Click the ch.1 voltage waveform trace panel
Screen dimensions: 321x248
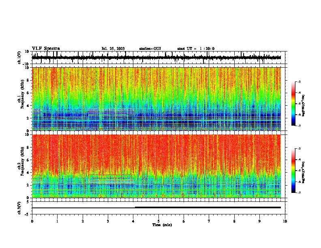click(159, 58)
